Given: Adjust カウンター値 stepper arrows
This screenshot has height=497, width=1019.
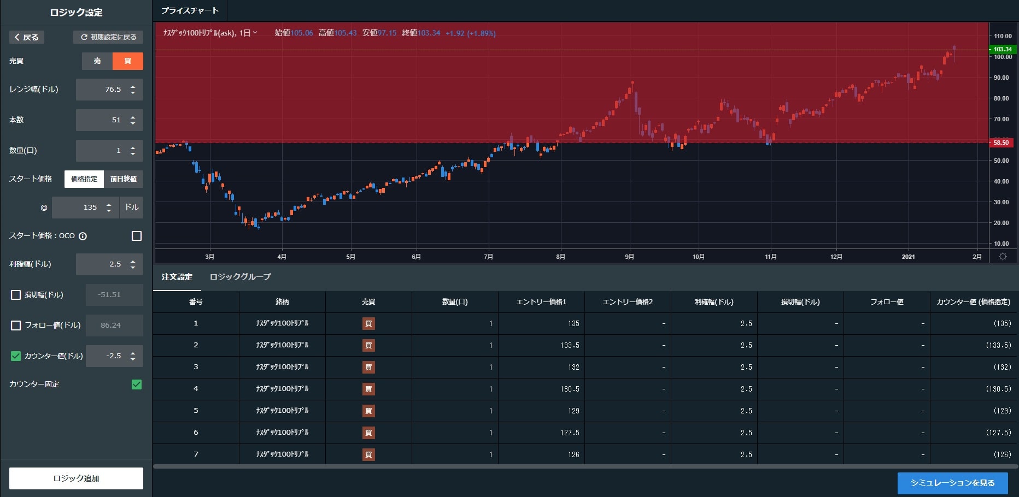Looking at the screenshot, I should click(133, 356).
